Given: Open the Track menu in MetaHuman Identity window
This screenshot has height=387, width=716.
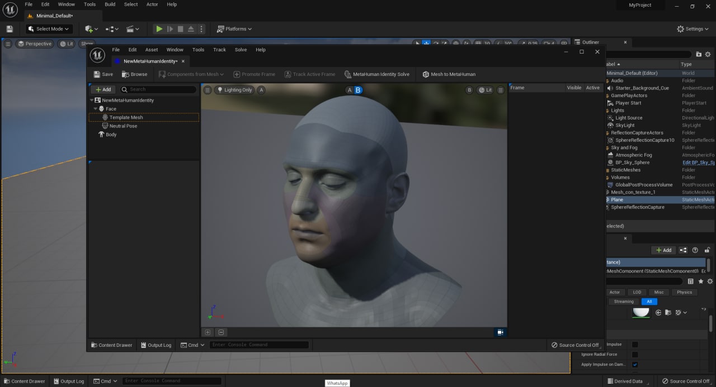Looking at the screenshot, I should 219,50.
